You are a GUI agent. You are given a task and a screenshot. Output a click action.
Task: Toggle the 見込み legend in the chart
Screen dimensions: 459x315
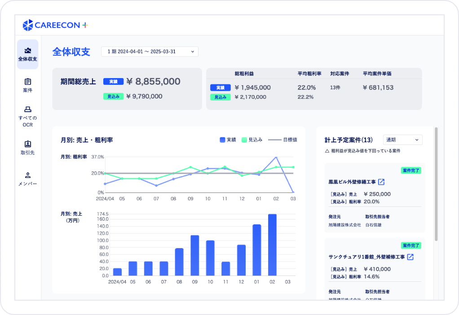252,139
